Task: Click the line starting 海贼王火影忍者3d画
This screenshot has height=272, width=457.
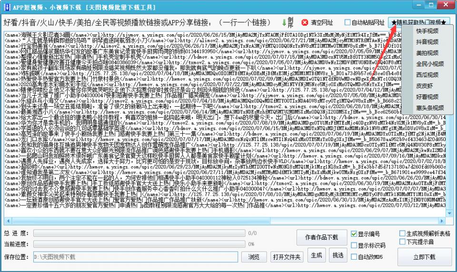Action: click(x=203, y=35)
